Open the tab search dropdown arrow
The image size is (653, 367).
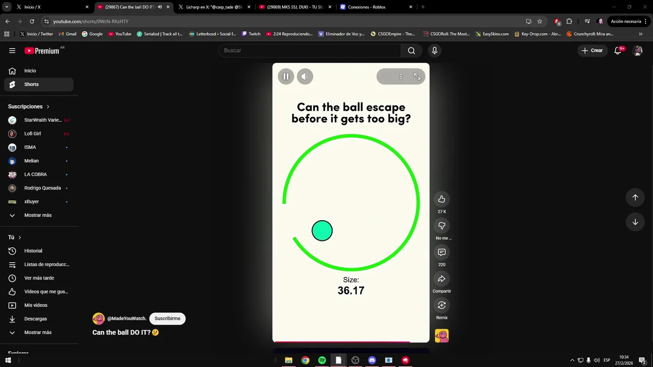[x=7, y=7]
